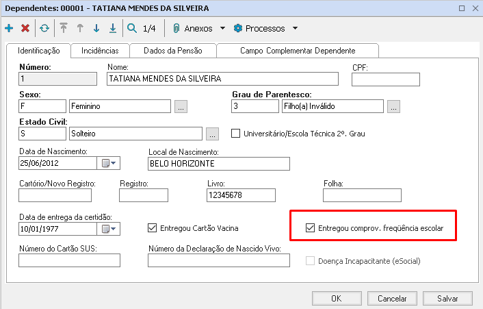
Task: Click Data de Nascimento date field
Action: [x=58, y=163]
